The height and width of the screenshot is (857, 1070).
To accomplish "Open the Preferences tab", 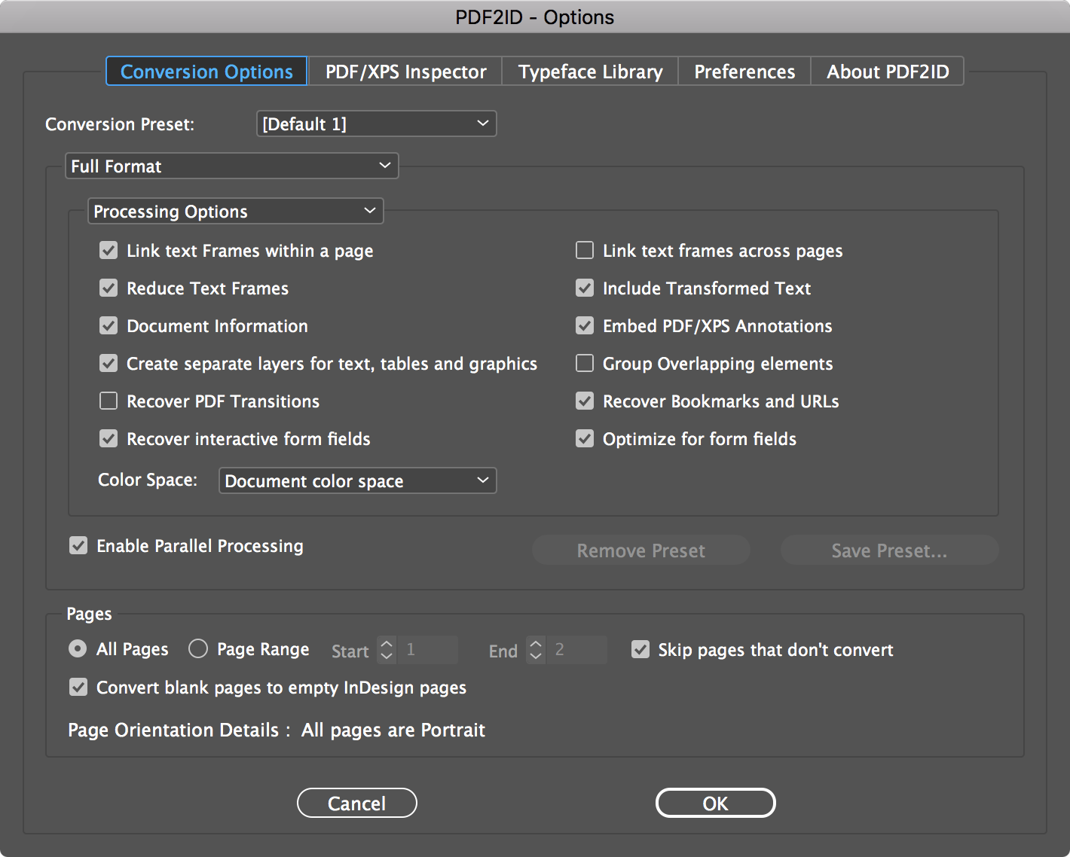I will 744,71.
